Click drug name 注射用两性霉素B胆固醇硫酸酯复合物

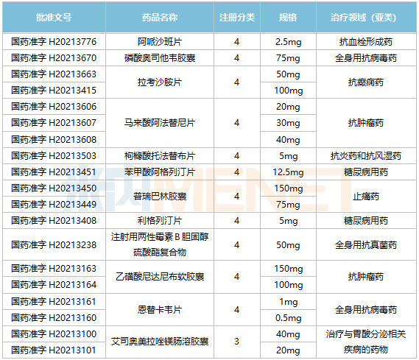coord(160,244)
